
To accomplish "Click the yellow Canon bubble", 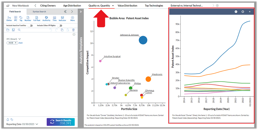I will [x=142, y=97].
